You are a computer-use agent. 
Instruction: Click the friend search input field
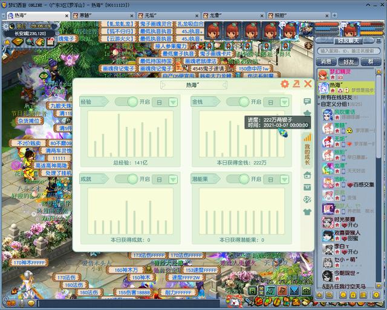pos(349,51)
